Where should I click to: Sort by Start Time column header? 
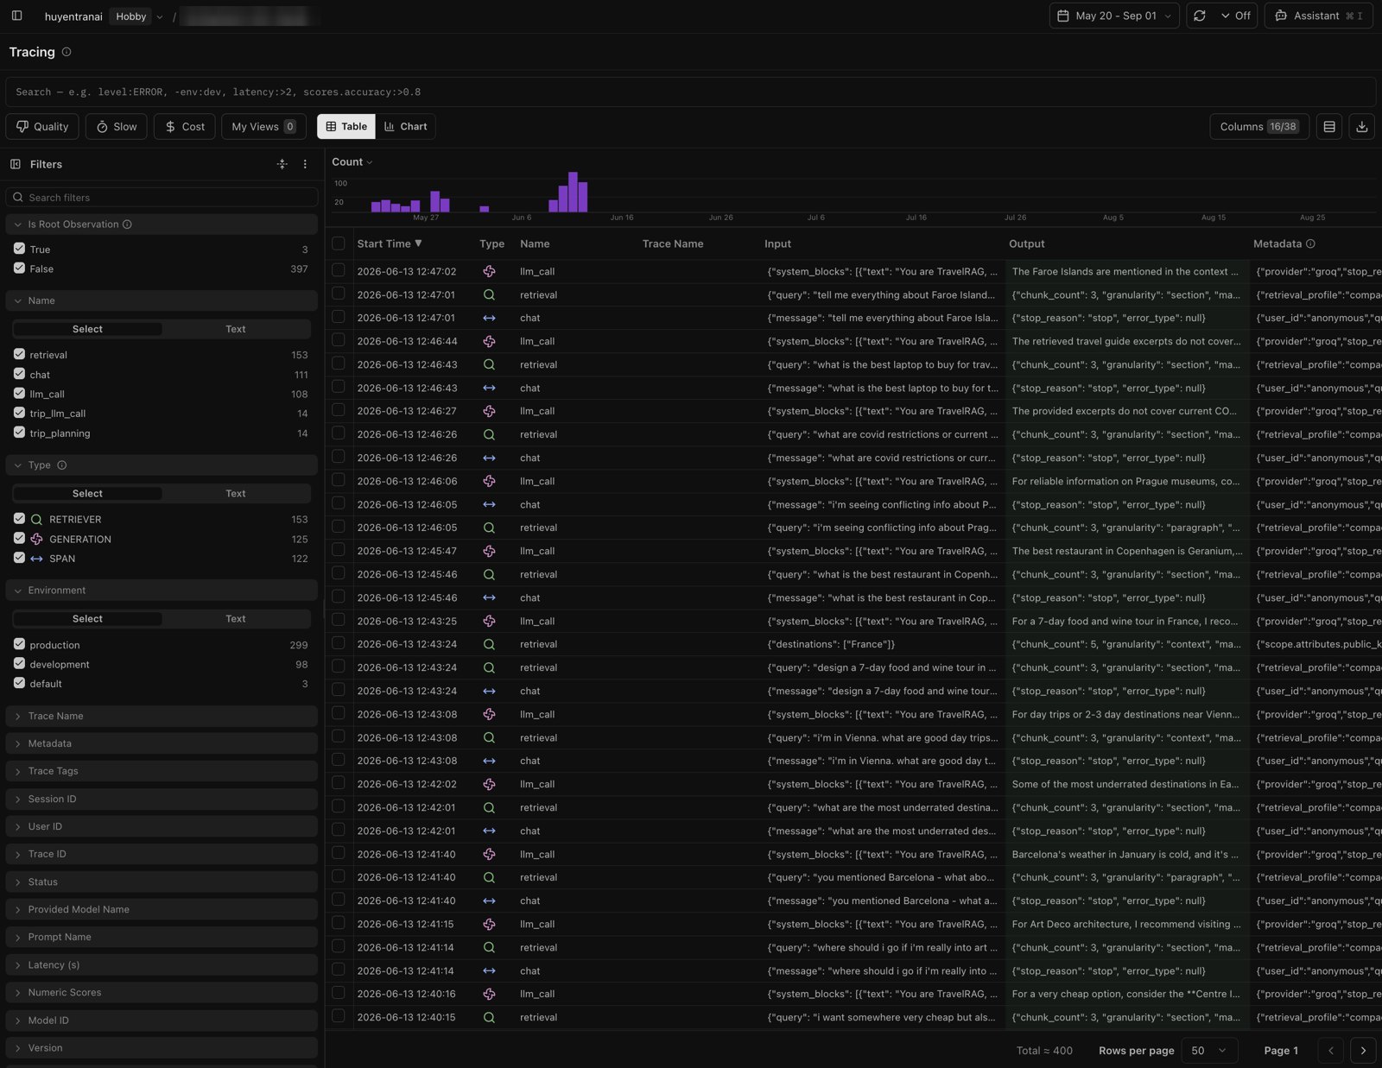point(390,244)
